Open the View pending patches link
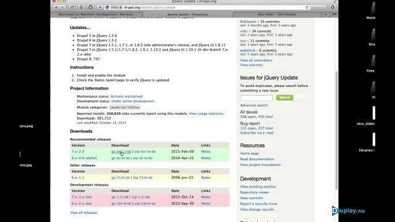395x222 pixels. (258, 187)
